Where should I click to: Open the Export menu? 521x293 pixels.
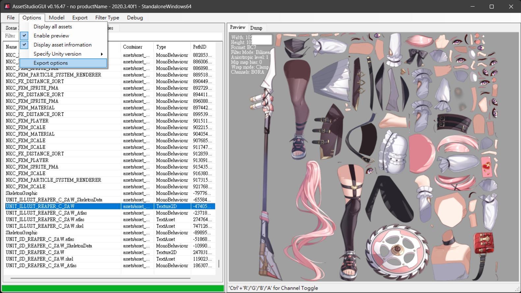(80, 18)
